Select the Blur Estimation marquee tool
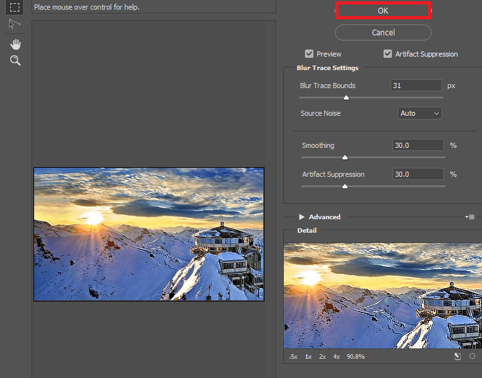Image resolution: width=482 pixels, height=378 pixels. click(x=15, y=8)
